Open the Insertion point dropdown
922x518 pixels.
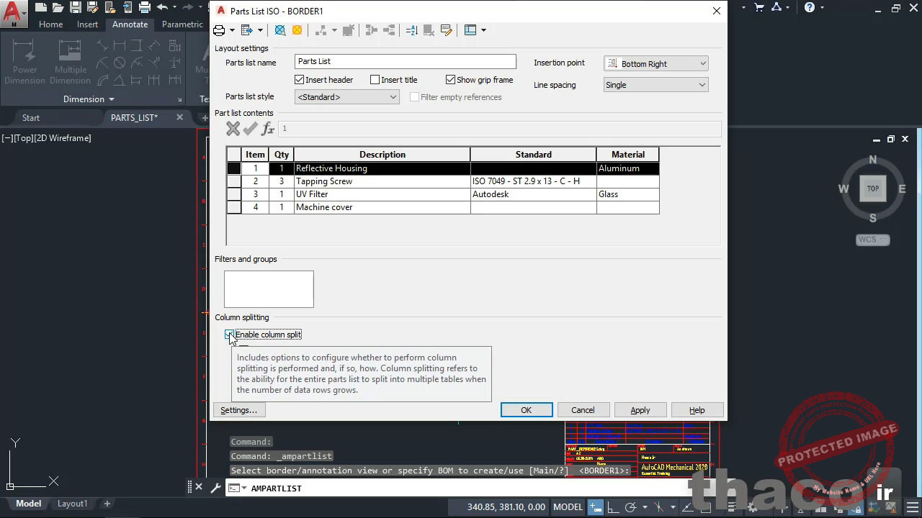click(x=655, y=64)
